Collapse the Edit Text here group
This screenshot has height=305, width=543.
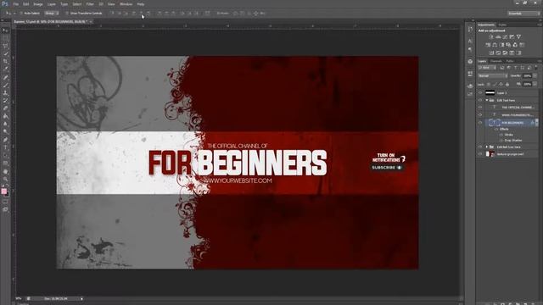(487, 100)
